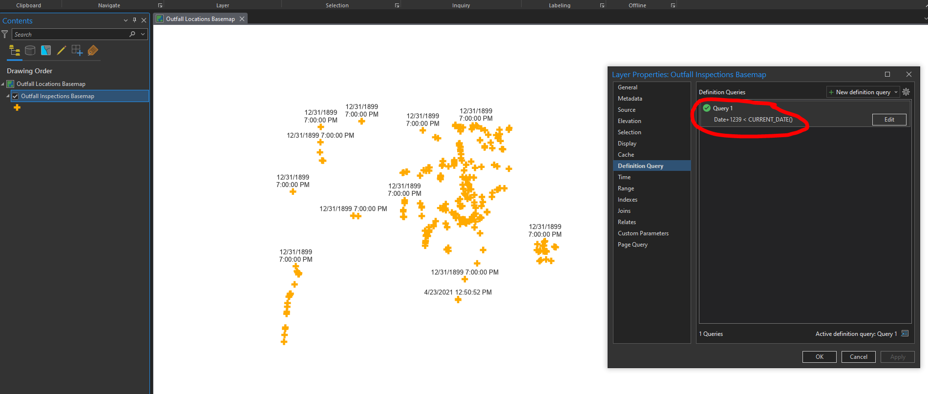Click the filter funnel icon in Contents
The height and width of the screenshot is (394, 928).
(5, 34)
